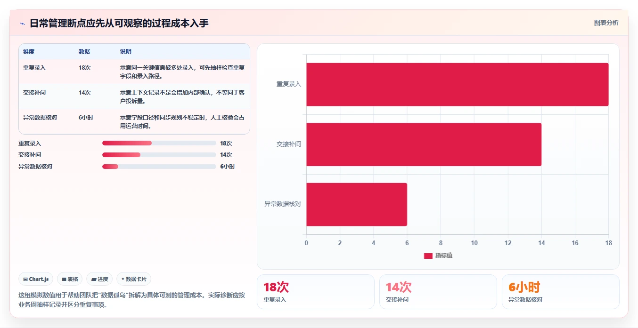Click the 表格 tag chip
Viewport: 638px width, 328px height.
(x=70, y=279)
